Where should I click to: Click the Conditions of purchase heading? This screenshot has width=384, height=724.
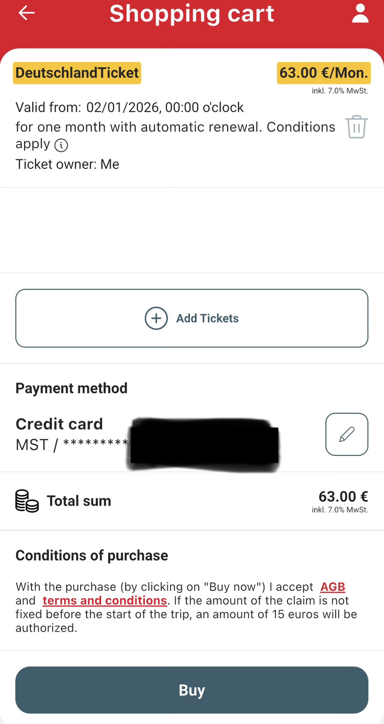(92, 556)
